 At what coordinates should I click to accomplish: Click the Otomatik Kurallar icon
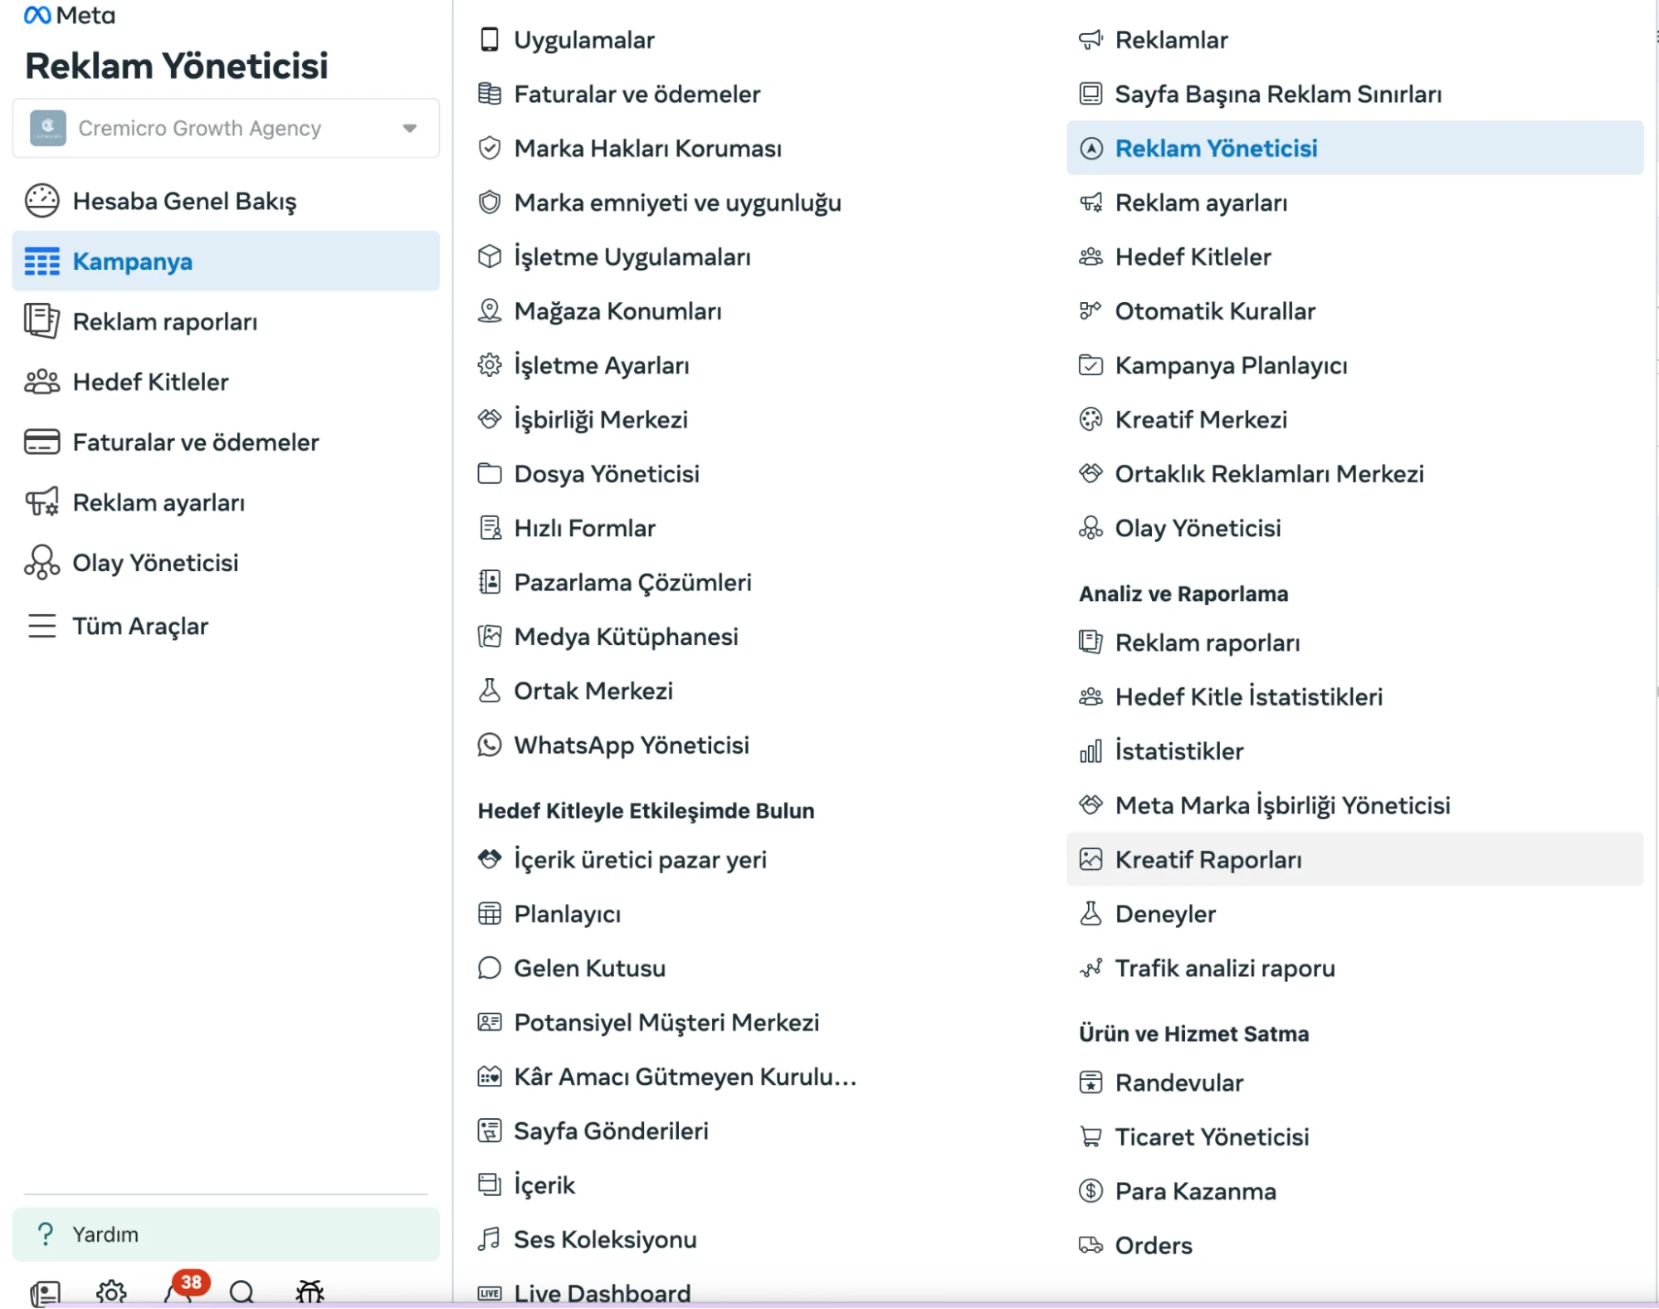point(1091,311)
